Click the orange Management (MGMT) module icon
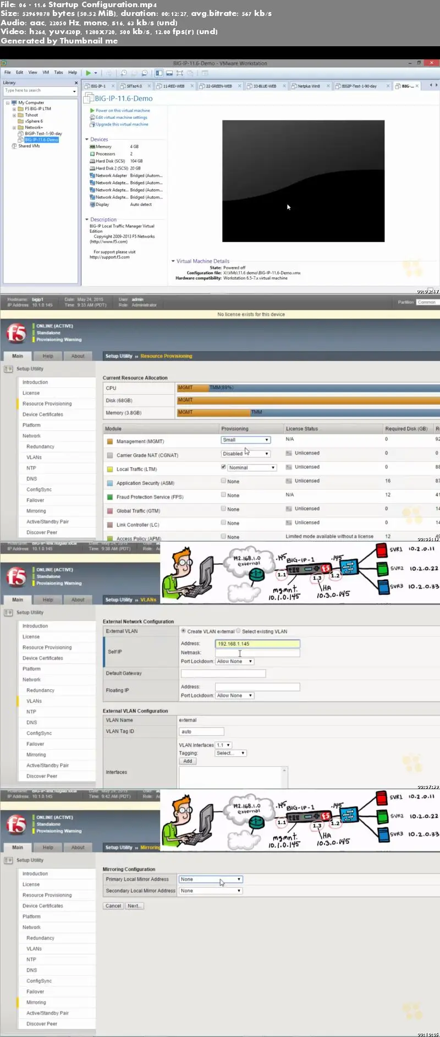440x1037 pixels. pyautogui.click(x=110, y=441)
